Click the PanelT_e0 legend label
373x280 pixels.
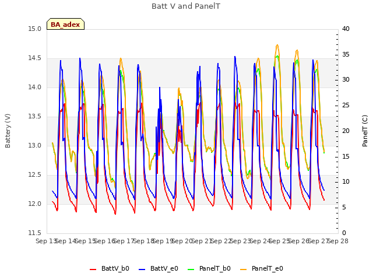[x=268, y=268]
